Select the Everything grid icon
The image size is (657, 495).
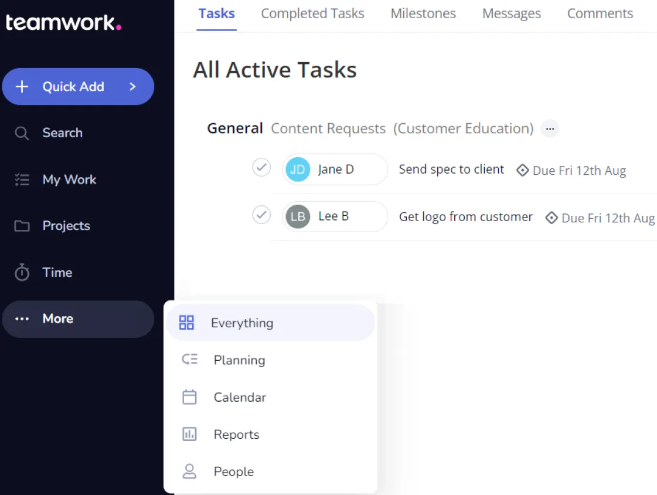[x=186, y=323]
